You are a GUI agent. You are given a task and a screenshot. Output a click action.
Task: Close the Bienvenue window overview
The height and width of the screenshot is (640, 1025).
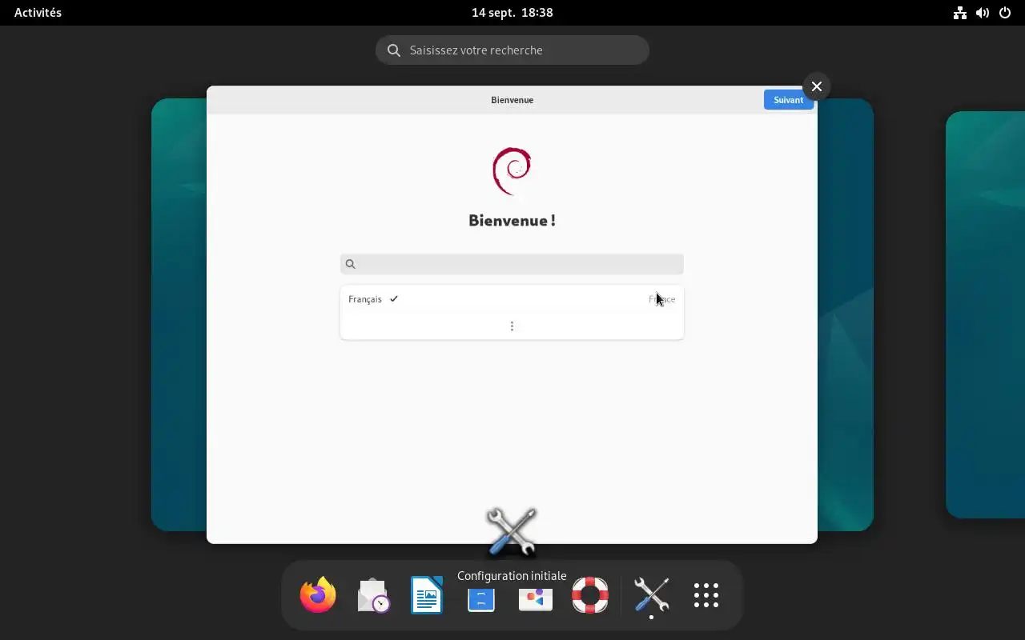point(817,86)
